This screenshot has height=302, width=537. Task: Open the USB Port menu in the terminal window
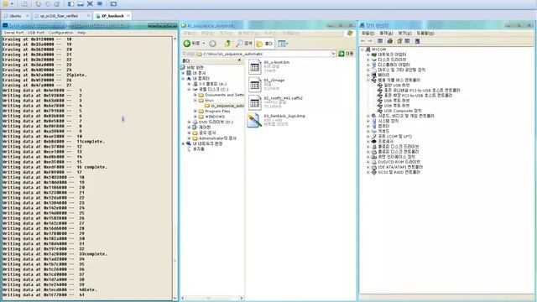pyautogui.click(x=36, y=33)
